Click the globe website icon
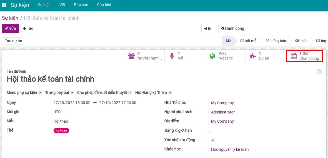This screenshot has width=328, height=158. click(212, 56)
